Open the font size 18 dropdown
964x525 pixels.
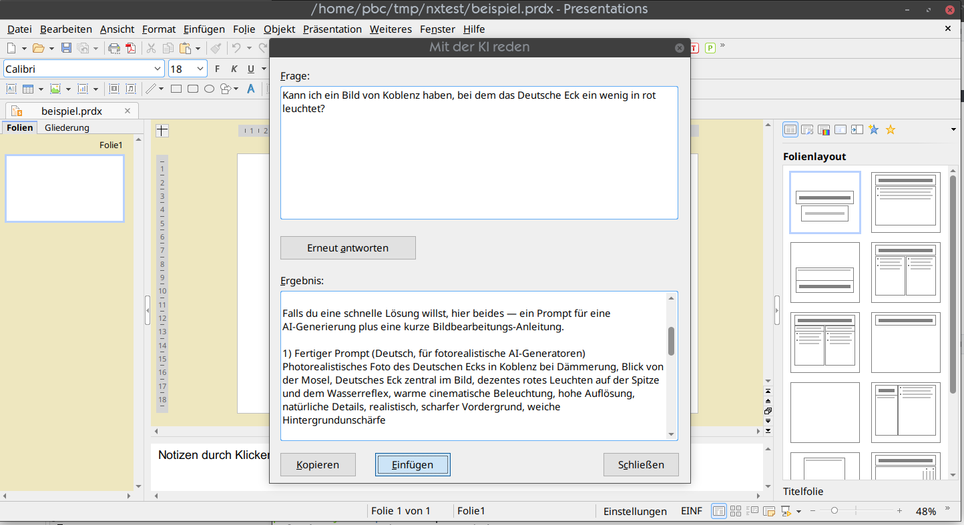200,69
